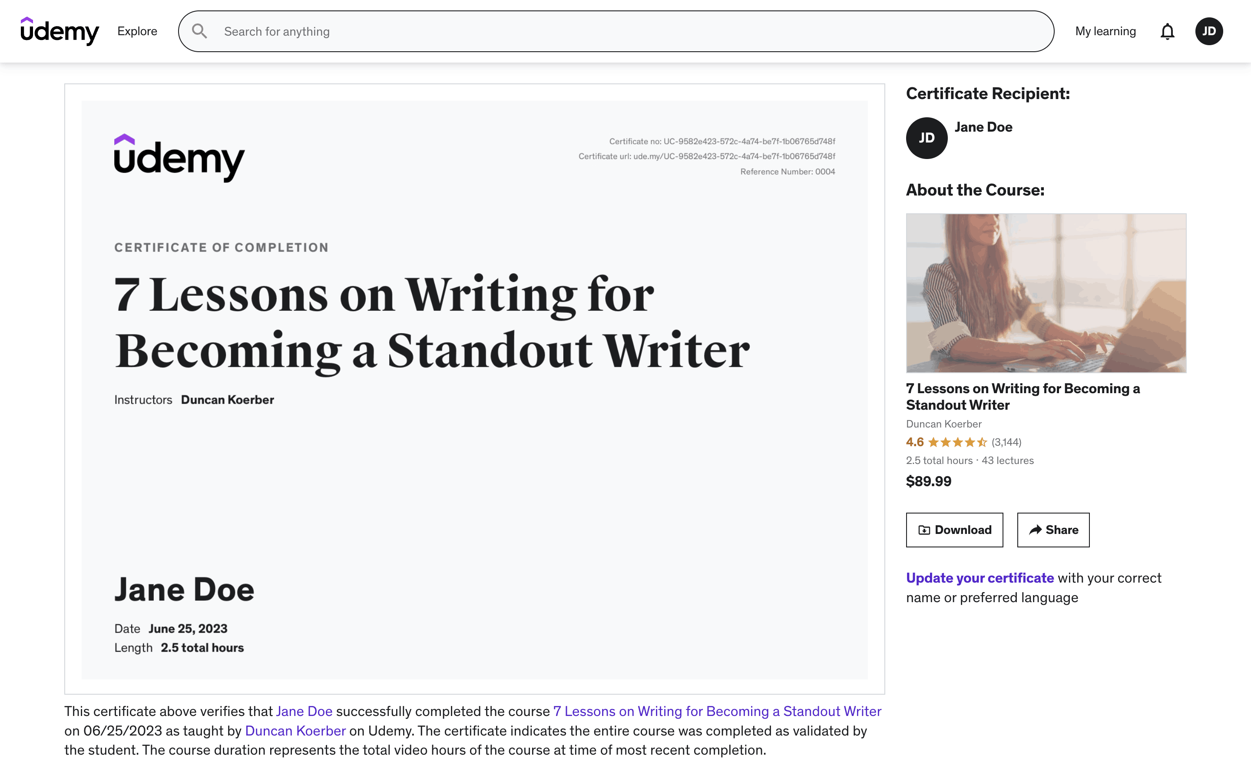
Task: Click the recipient's JD avatar circle
Action: pos(927,138)
